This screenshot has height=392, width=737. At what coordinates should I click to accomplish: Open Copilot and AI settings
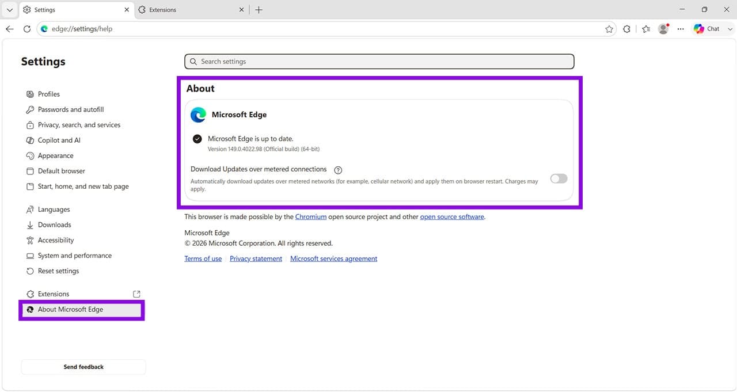[59, 140]
